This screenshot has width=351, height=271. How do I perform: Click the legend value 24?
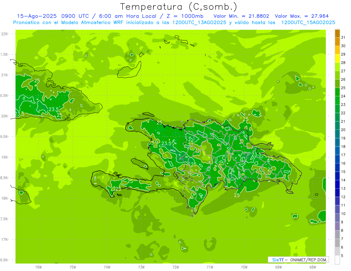coord(343,96)
